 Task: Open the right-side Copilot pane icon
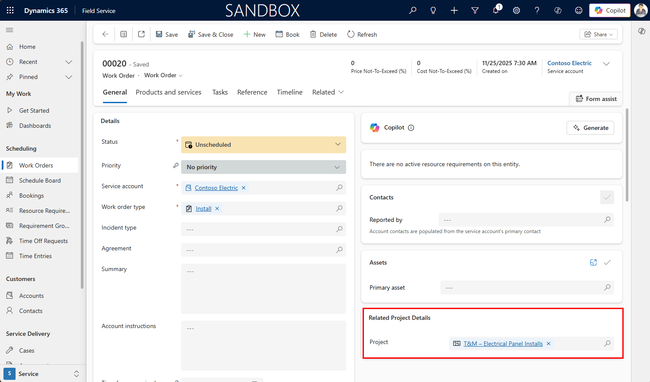(x=641, y=31)
